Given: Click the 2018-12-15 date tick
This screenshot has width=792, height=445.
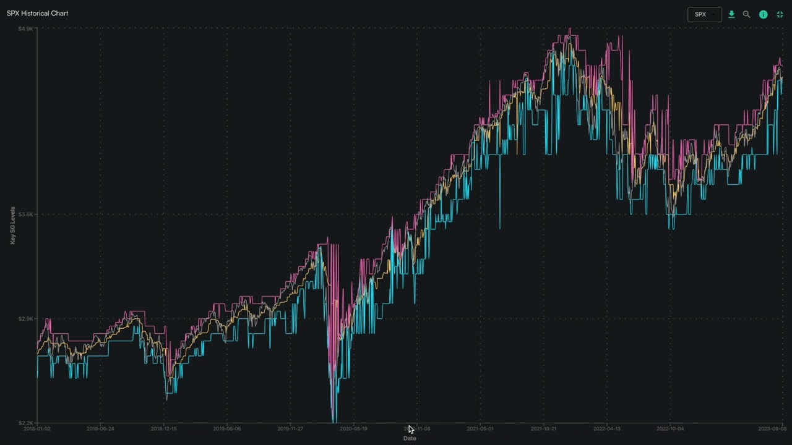Looking at the screenshot, I should point(163,428).
